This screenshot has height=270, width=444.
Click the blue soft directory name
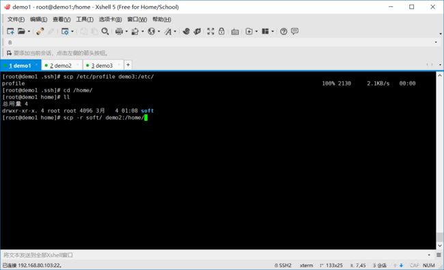click(148, 111)
